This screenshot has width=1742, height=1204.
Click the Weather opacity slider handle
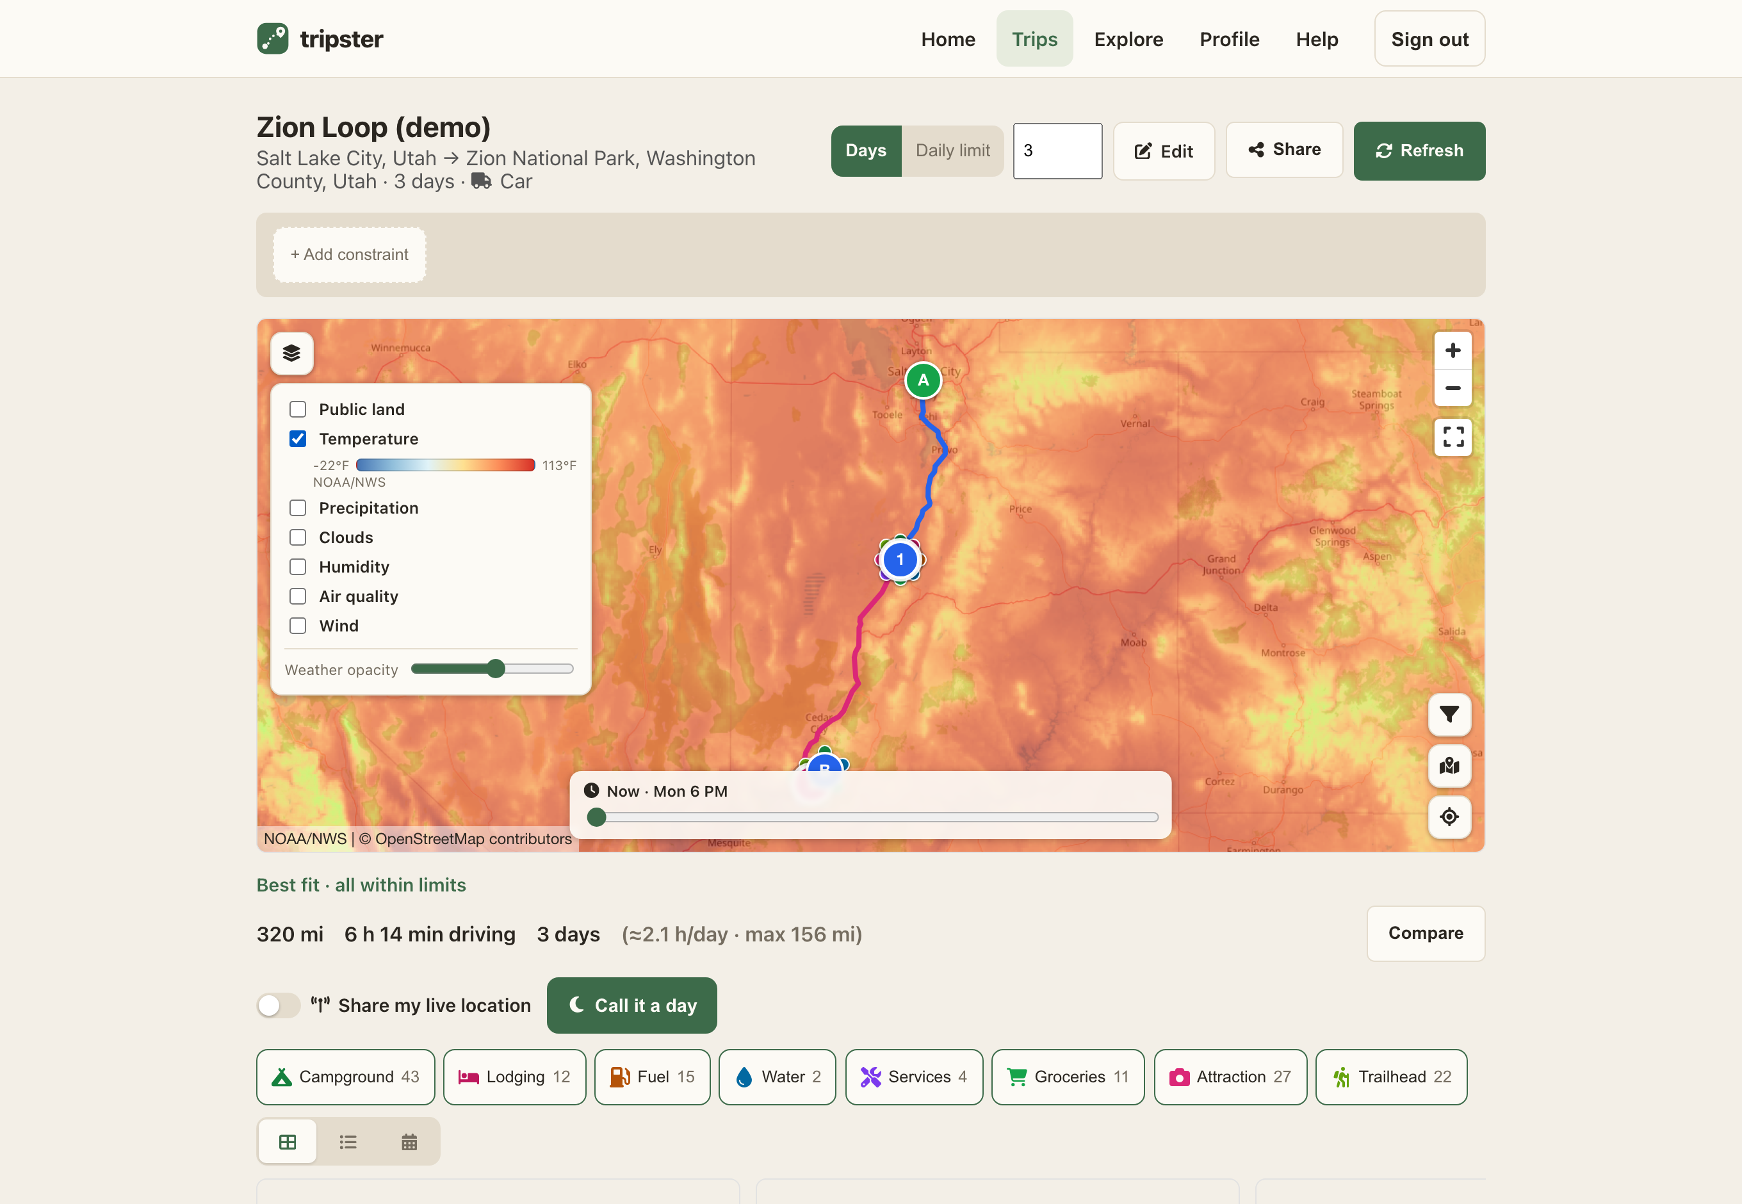(495, 669)
